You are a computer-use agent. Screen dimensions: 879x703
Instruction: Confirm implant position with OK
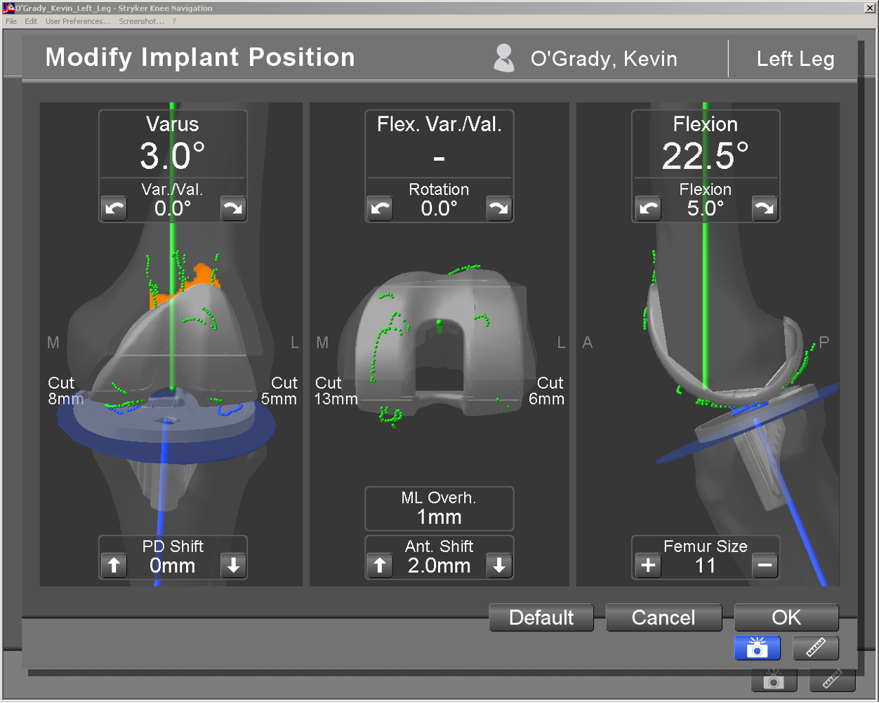(786, 617)
